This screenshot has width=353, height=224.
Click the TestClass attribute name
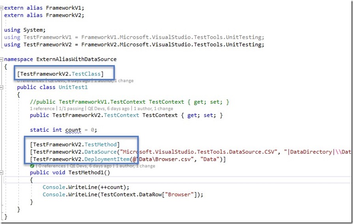pyautogui.click(x=89, y=73)
